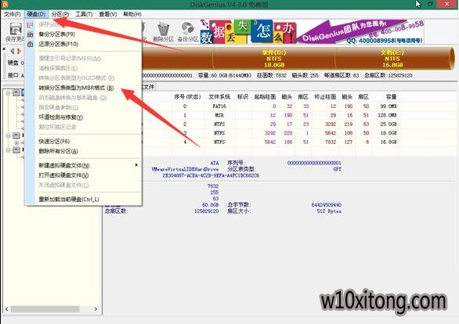Click submenu arrow beside 新建虚拟硬盘文件
This screenshot has height=324, width=459.
click(x=136, y=165)
